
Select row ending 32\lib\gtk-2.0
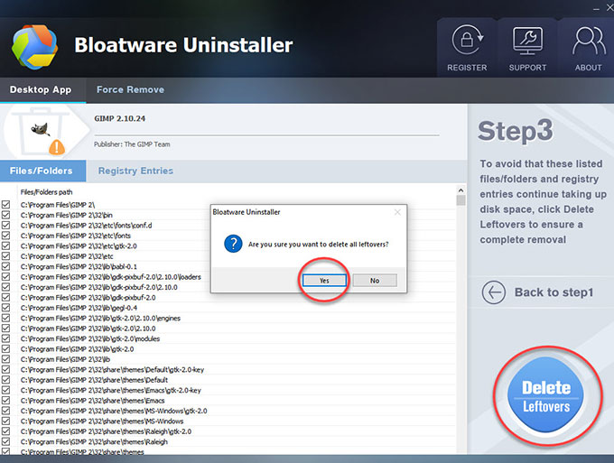228,349
